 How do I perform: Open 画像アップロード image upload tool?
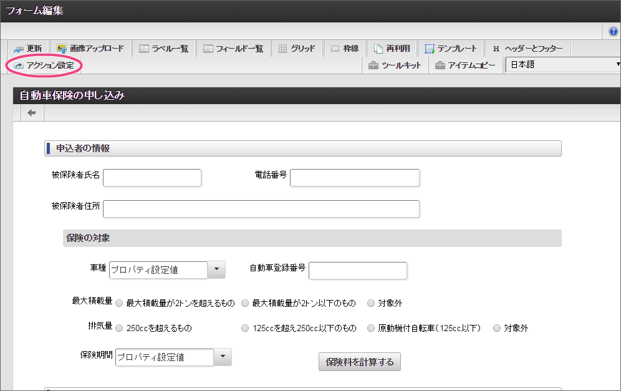90,49
